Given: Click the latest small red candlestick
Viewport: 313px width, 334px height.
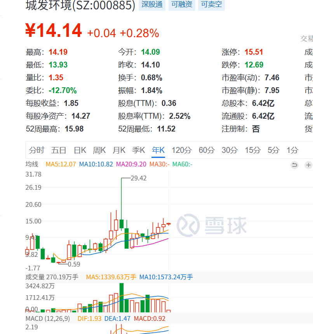Looking at the screenshot, I should click(169, 224).
